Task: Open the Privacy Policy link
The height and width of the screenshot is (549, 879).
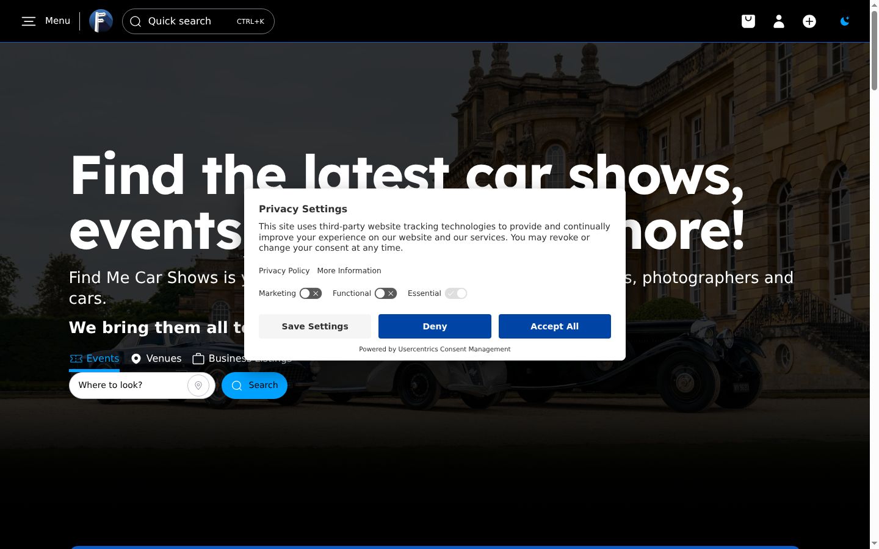Action: (284, 271)
